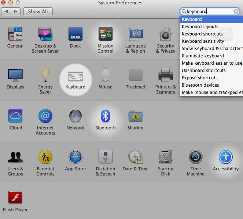Select Exposé shortcuts search result
The width and height of the screenshot is (243, 219).
[x=211, y=78]
